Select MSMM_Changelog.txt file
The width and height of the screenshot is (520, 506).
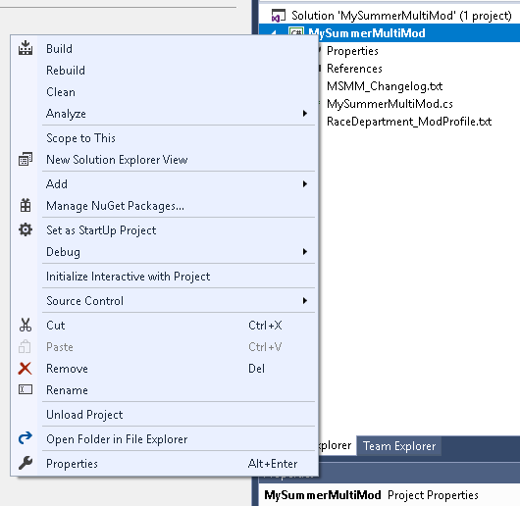pos(385,86)
